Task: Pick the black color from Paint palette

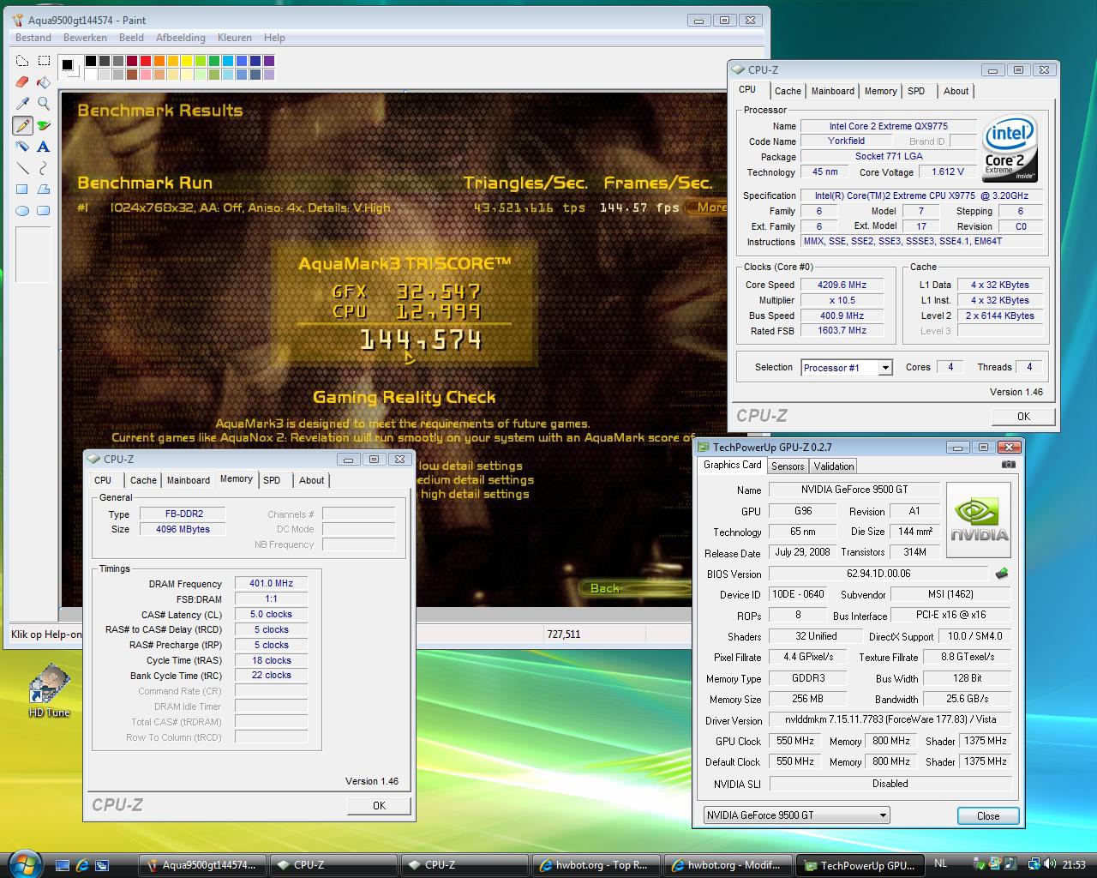Action: tap(91, 61)
